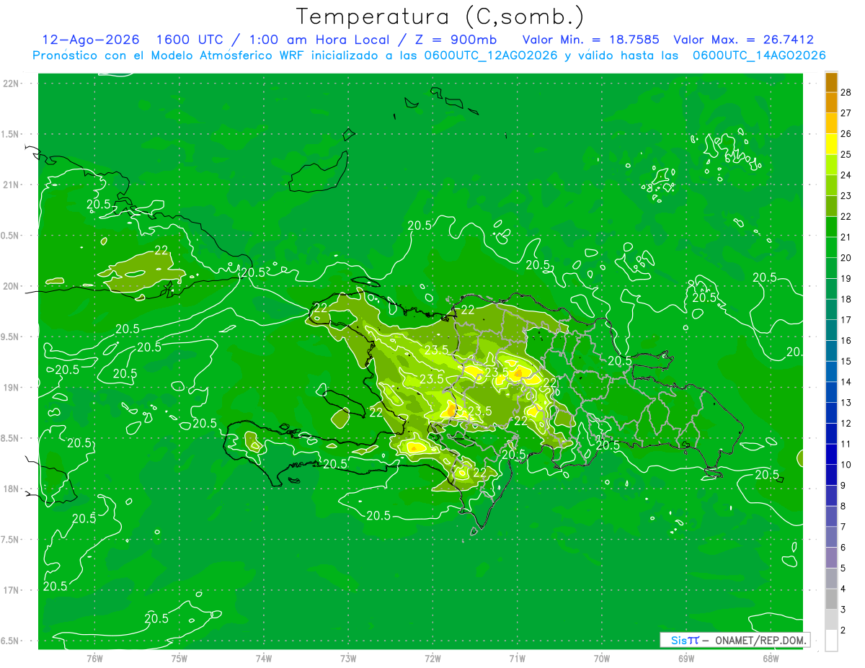The height and width of the screenshot is (668, 865).
Task: Click the legend value "28"
Action: tap(846, 92)
